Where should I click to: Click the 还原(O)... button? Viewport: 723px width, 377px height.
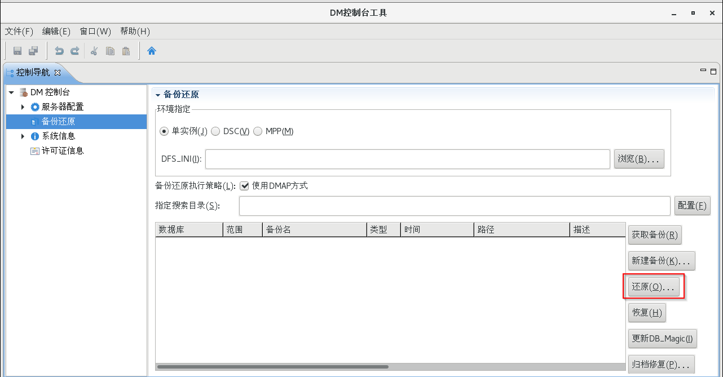click(654, 287)
